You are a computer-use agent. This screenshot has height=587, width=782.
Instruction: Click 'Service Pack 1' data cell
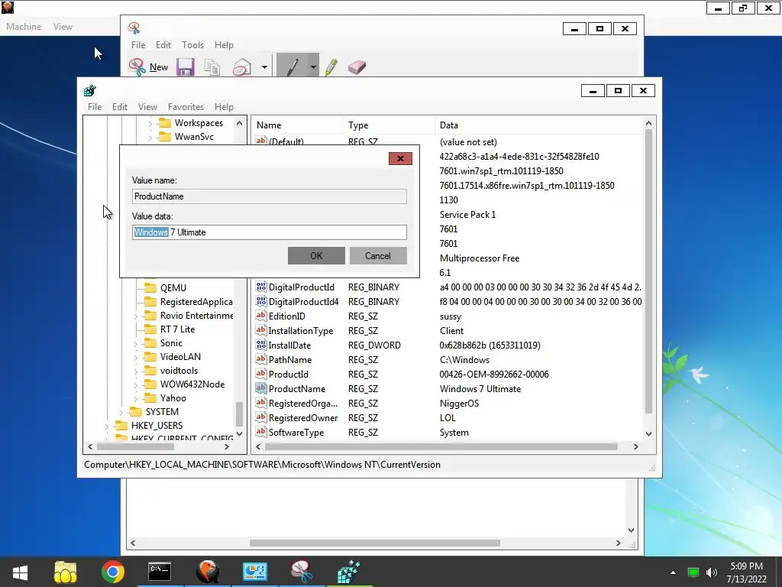pyautogui.click(x=467, y=215)
